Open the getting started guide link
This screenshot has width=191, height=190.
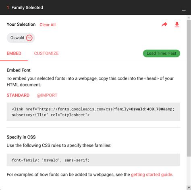tap(152, 175)
